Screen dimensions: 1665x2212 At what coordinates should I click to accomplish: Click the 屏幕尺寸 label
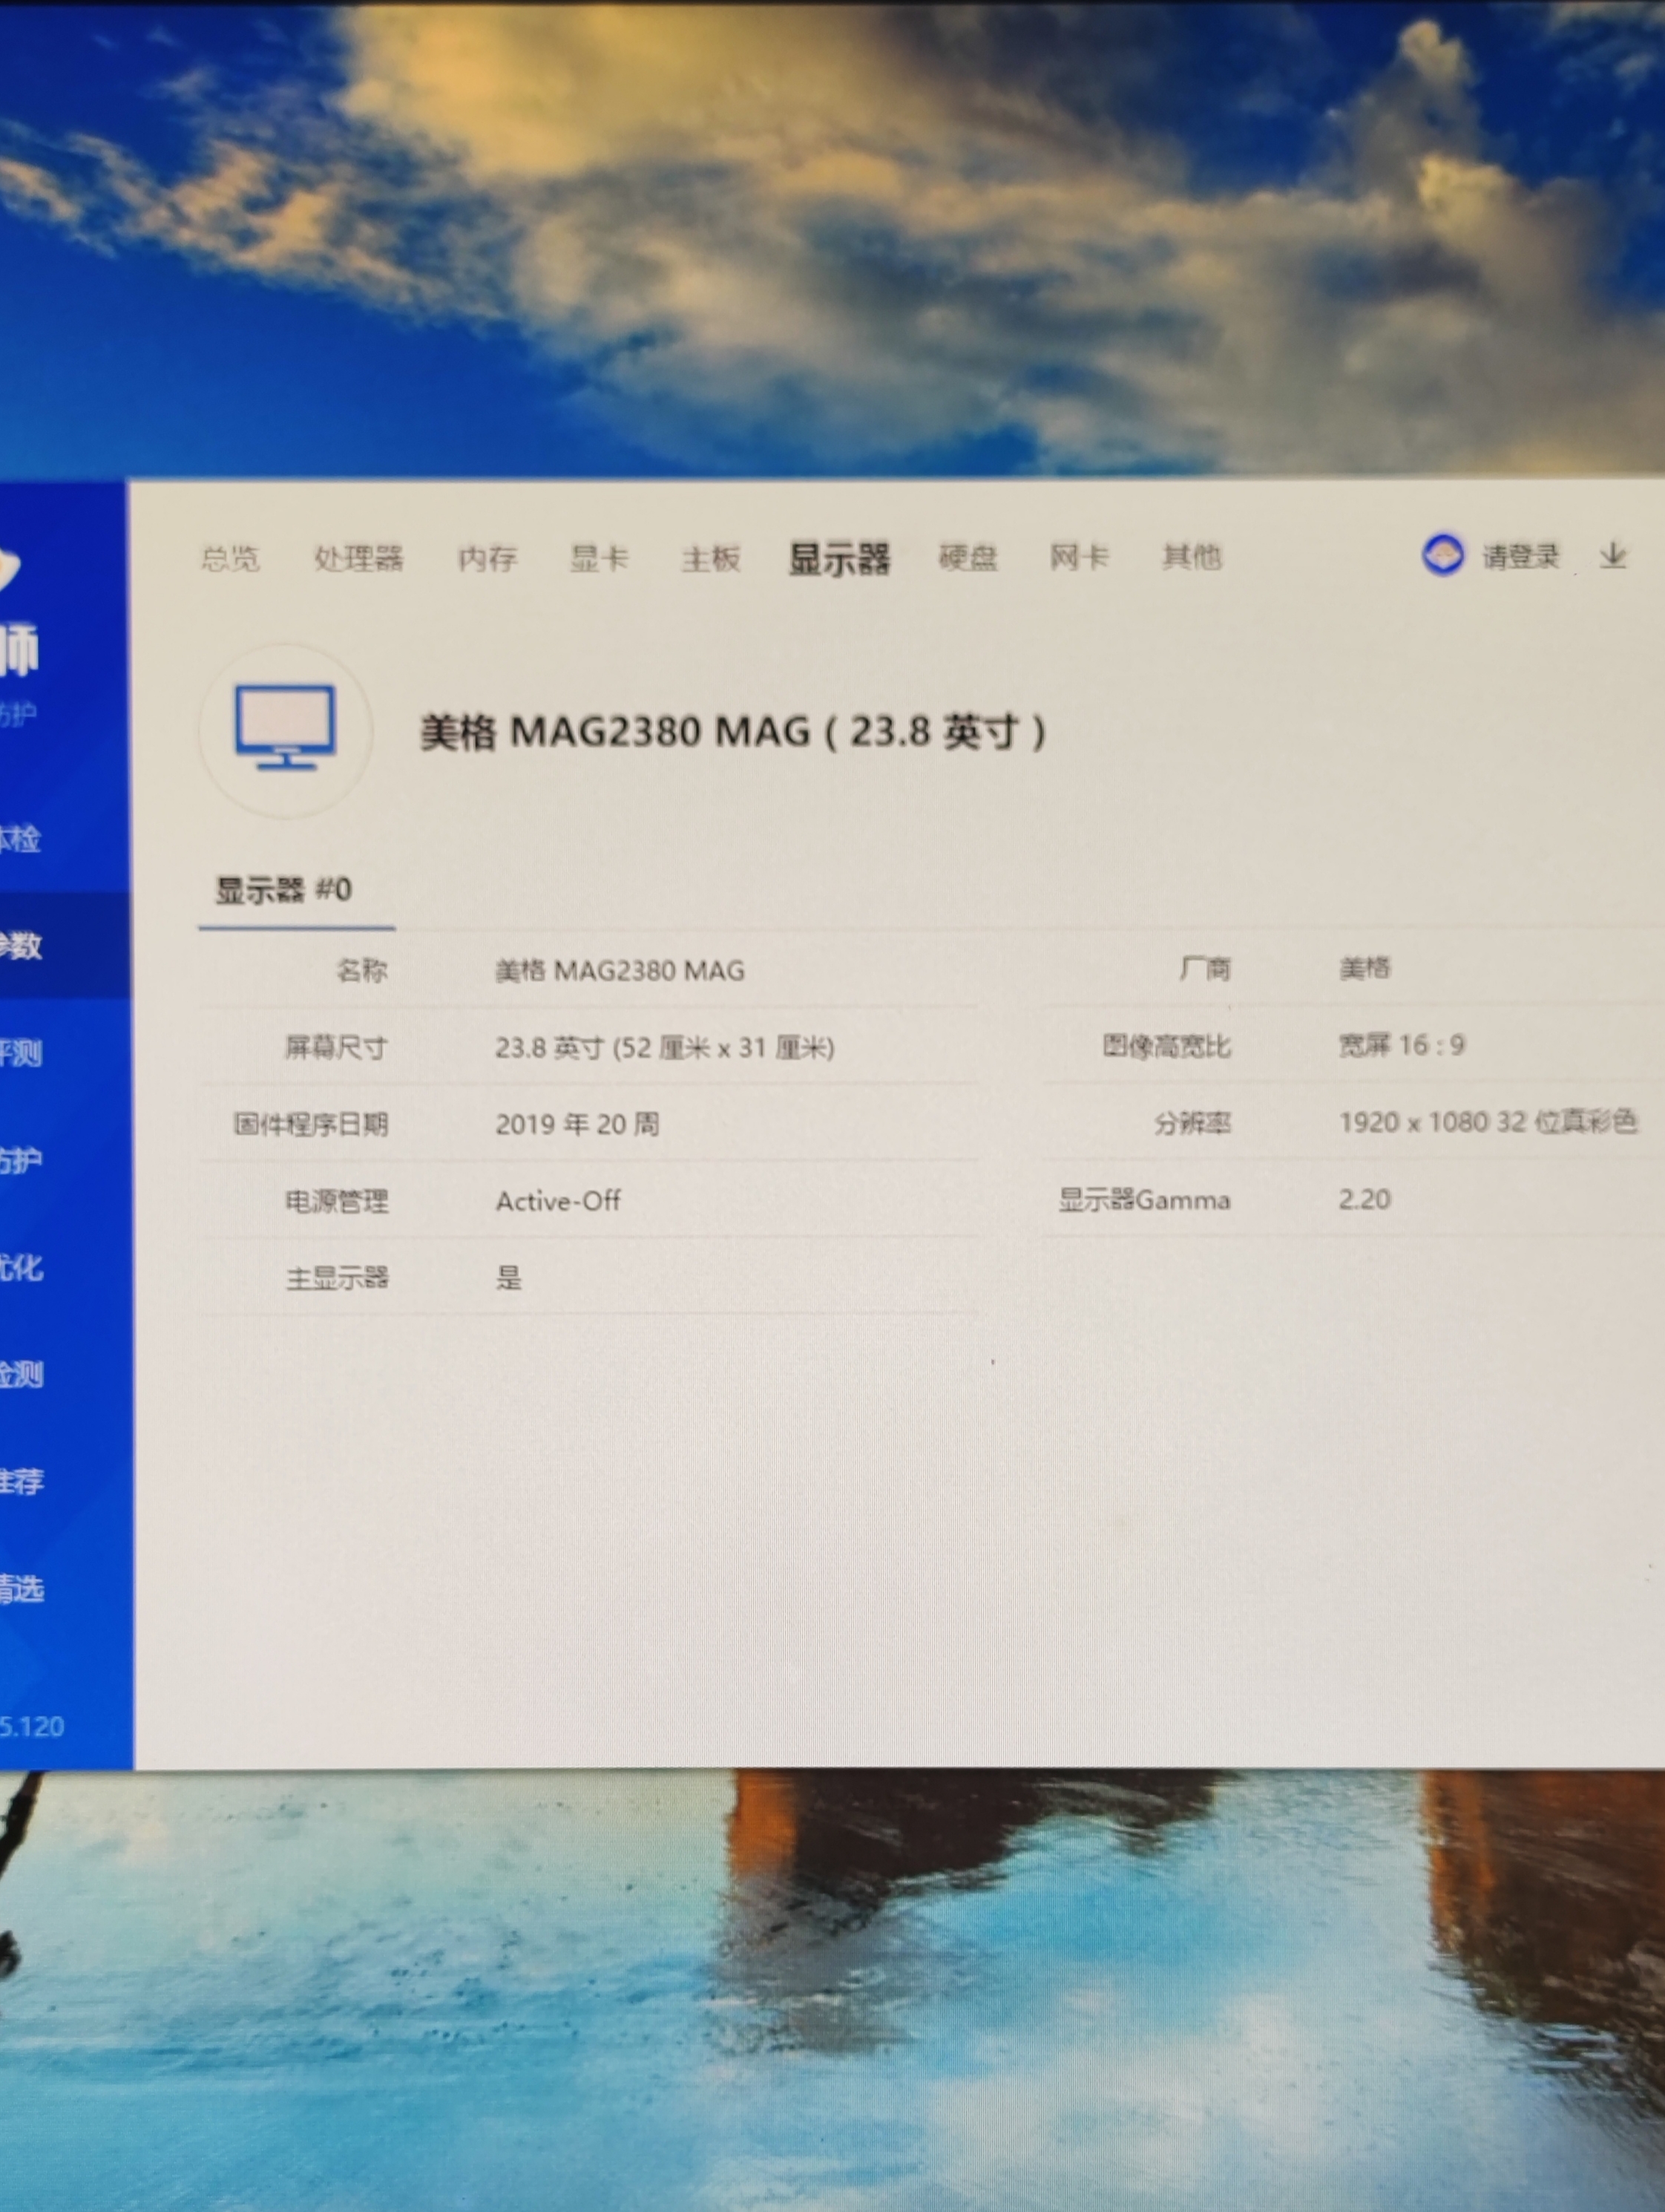336,1047
